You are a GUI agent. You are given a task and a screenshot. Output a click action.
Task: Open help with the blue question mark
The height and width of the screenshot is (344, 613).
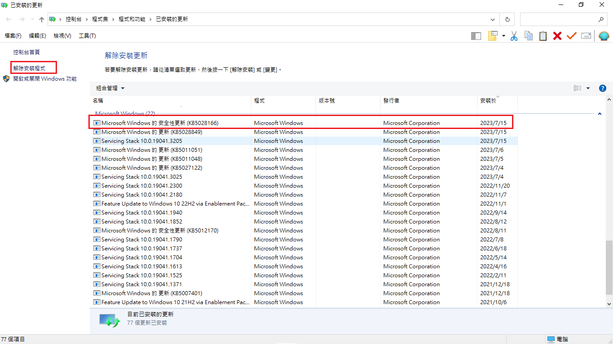[x=603, y=88]
